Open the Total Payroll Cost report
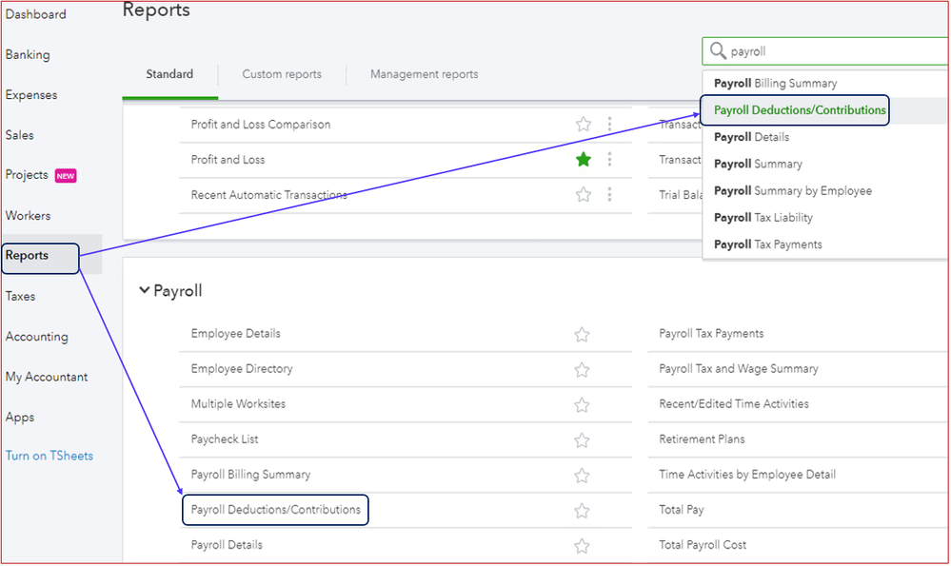Viewport: 951px width, 566px height. click(x=703, y=545)
